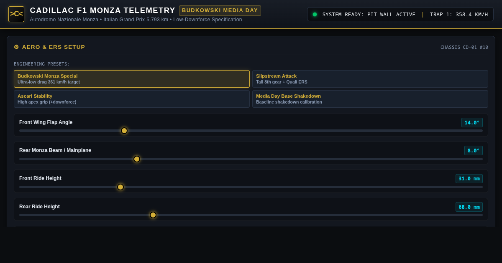The width and height of the screenshot is (502, 263).
Task: Click the Front Wing Flap Angle slider handle
Action: [124, 131]
